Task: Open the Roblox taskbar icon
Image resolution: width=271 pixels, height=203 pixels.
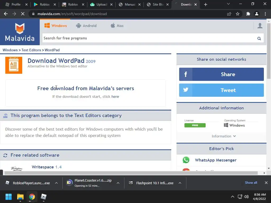Action: (x=44, y=197)
